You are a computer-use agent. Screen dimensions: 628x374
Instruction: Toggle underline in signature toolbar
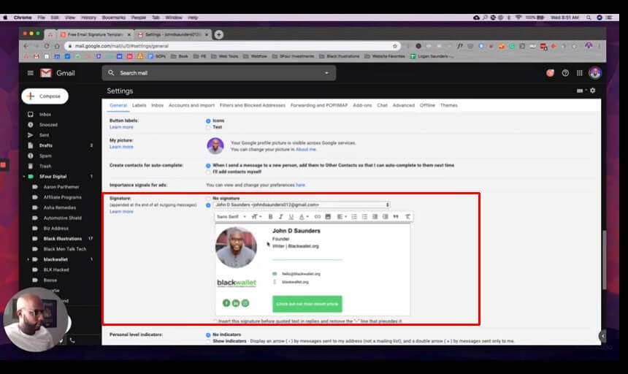(291, 217)
